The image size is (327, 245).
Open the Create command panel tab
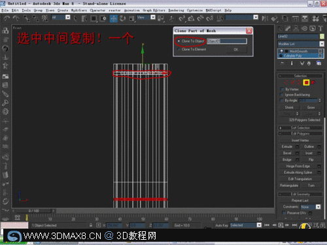[x=280, y=28]
